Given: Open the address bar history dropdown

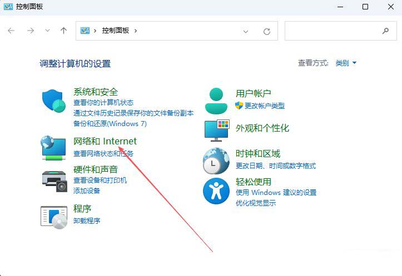Looking at the screenshot, I should coord(246,32).
